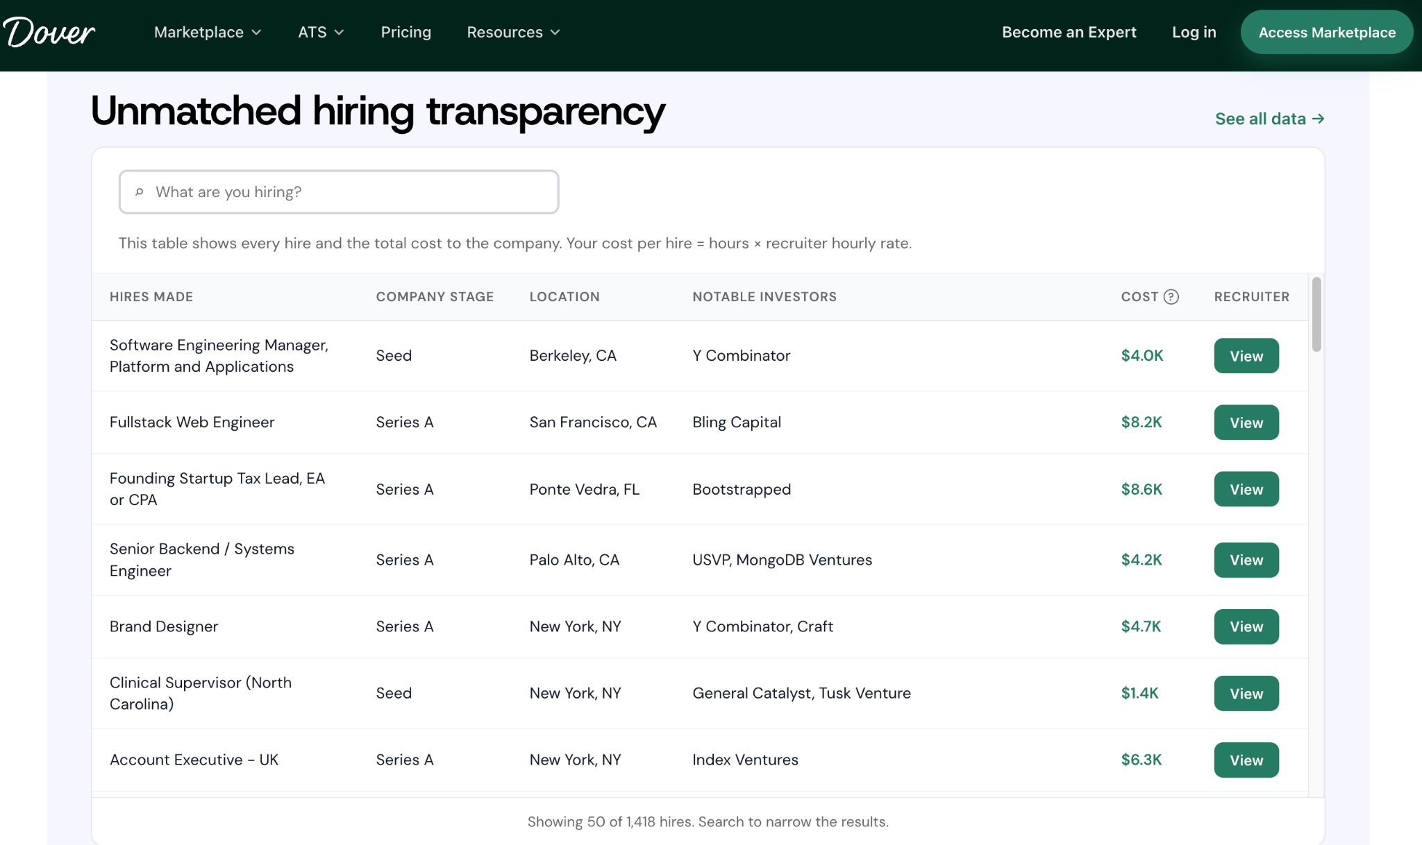View recruiter for Fullstack Web Engineer hire
Viewport: 1422px width, 845px height.
(1246, 422)
